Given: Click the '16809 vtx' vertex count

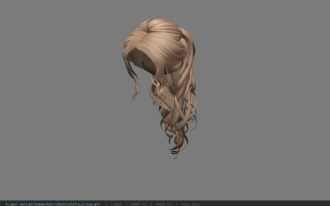Looking at the screenshot, I should point(139,204).
